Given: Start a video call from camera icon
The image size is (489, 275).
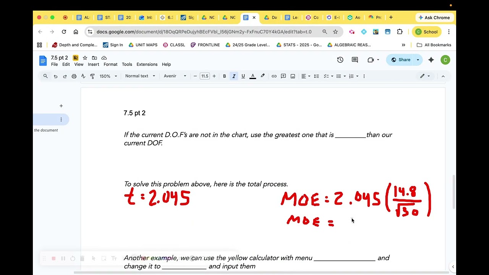Looking at the screenshot, I should click(371, 60).
